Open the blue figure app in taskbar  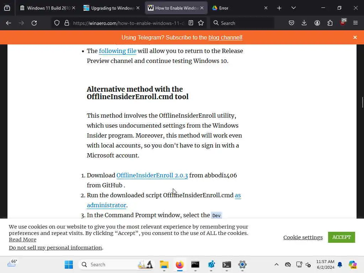click(x=211, y=264)
